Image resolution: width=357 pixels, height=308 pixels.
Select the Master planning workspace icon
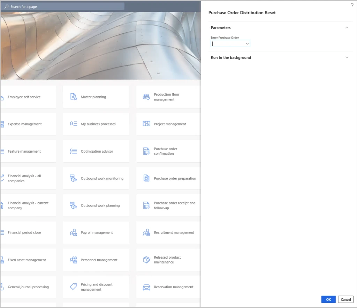click(x=73, y=97)
